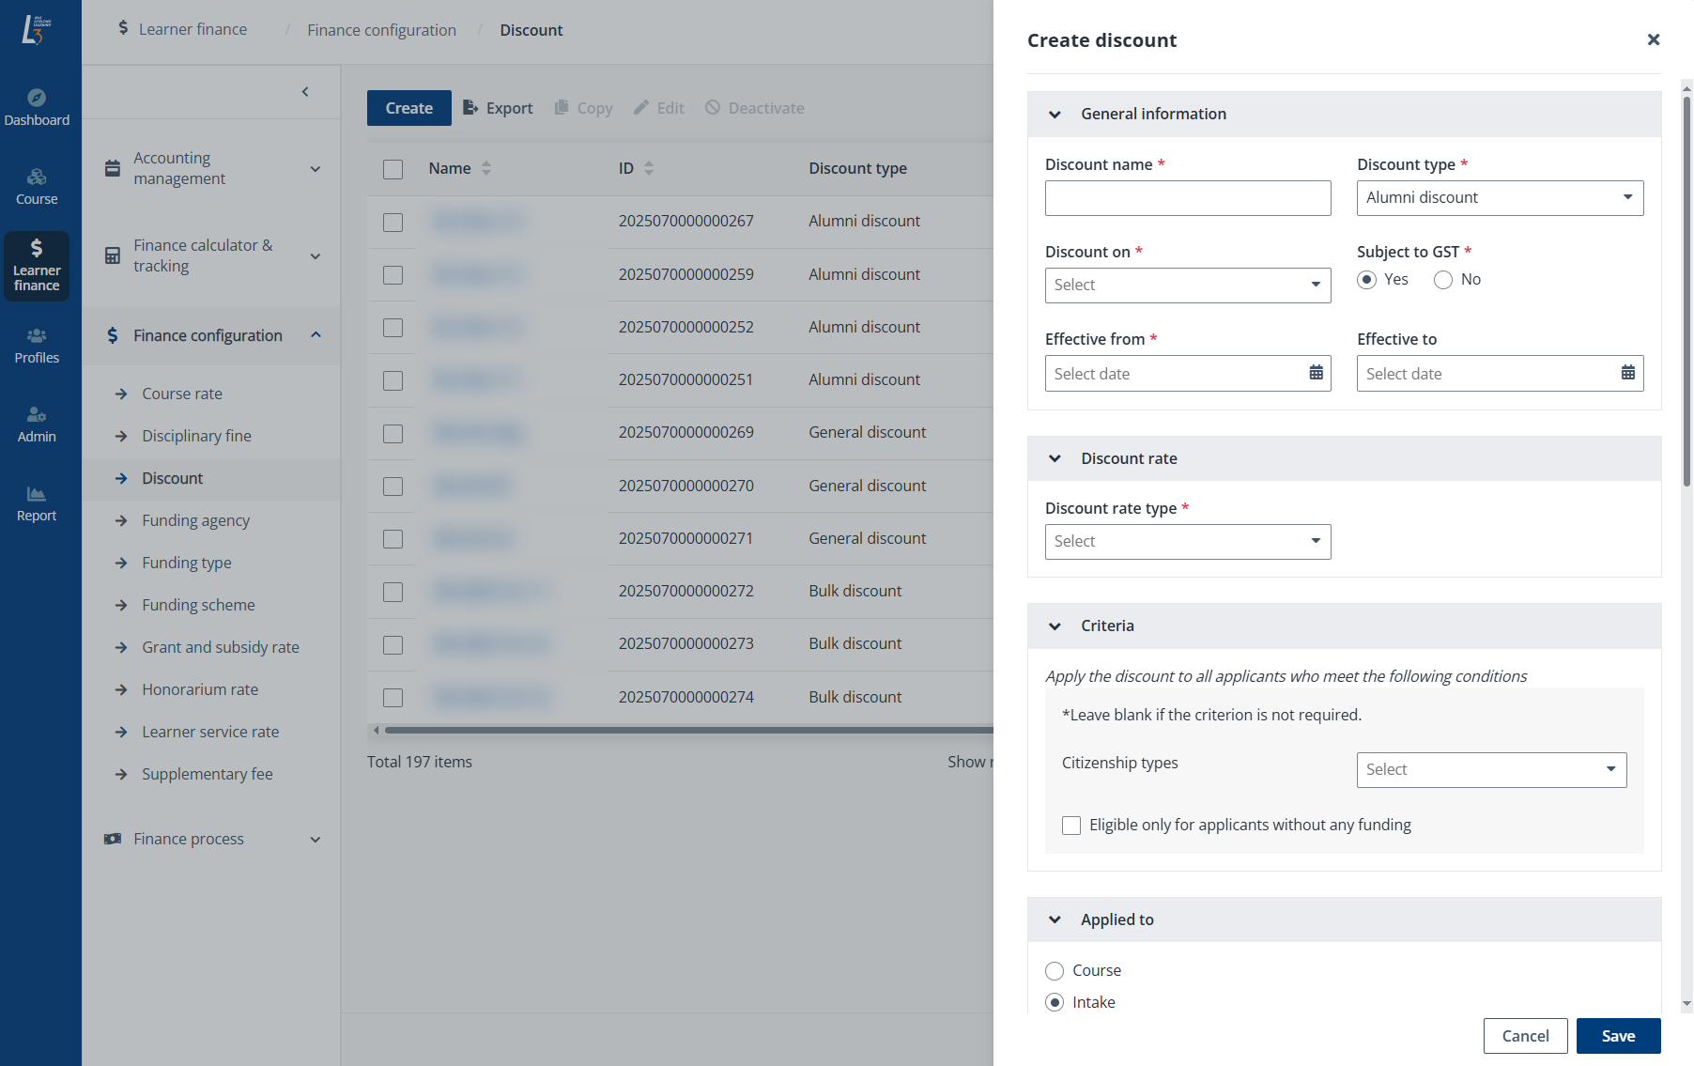Click the Effective from calendar icon

(1316, 373)
